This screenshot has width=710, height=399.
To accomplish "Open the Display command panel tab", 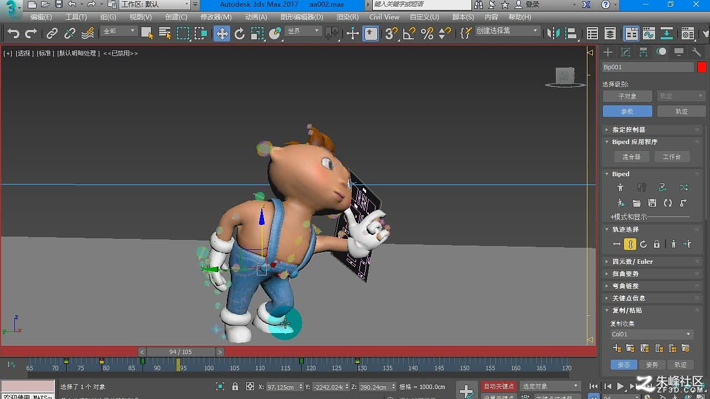I will coord(679,52).
